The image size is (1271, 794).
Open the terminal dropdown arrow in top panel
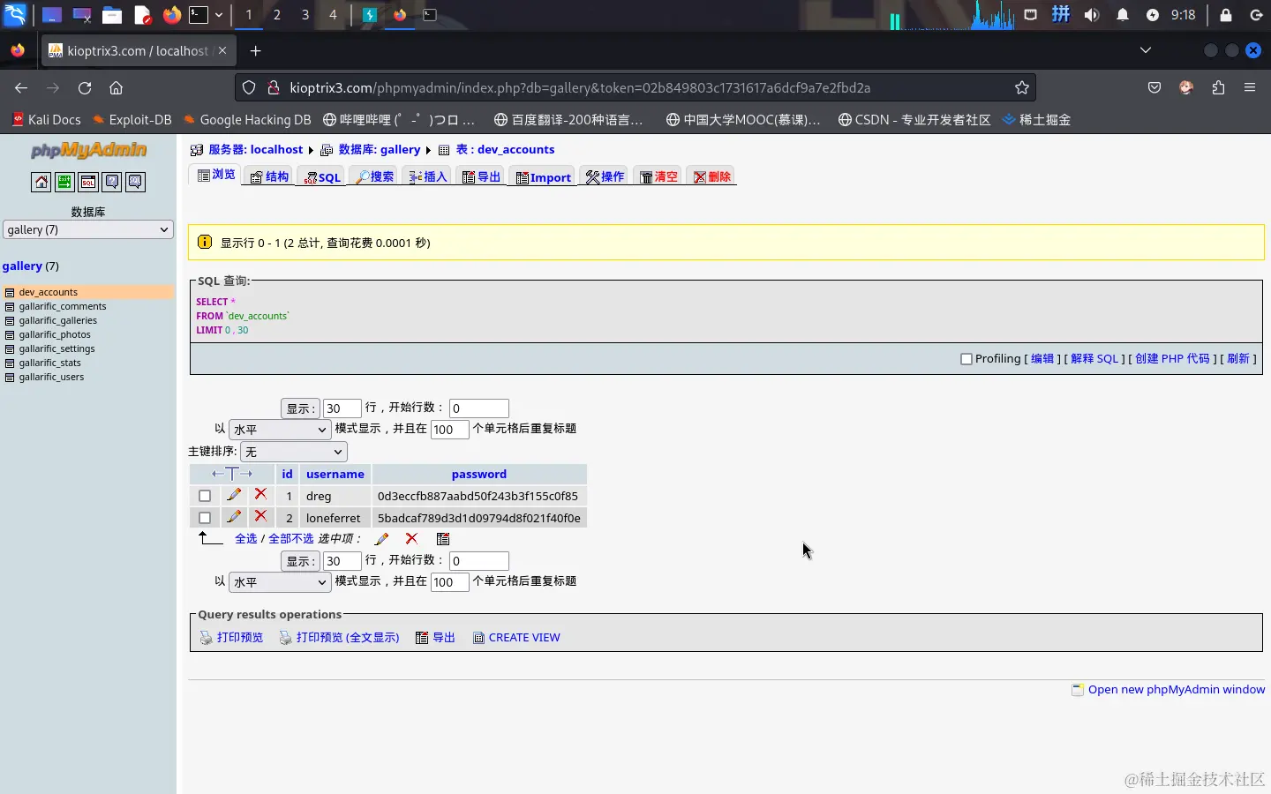[x=219, y=14]
